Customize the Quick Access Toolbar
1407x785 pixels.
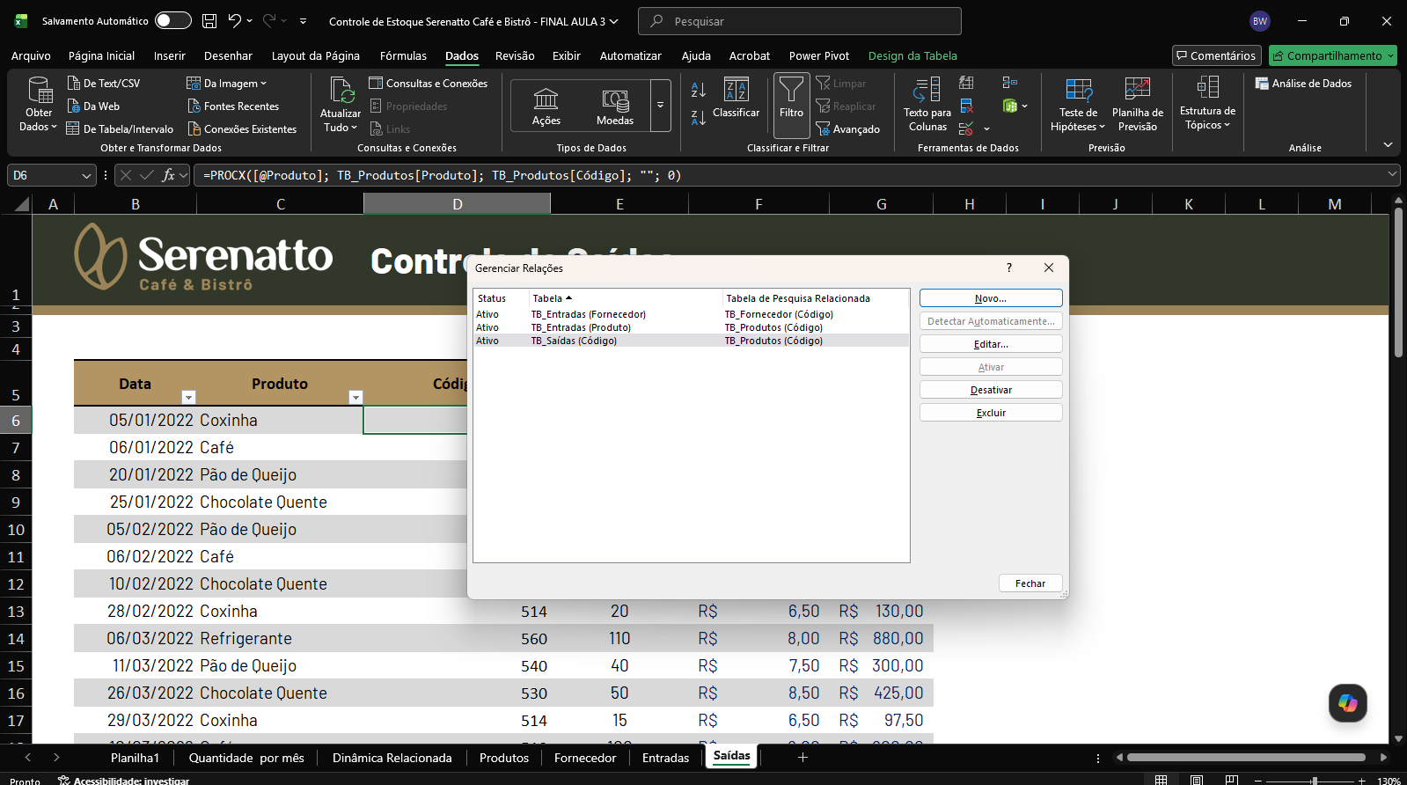[303, 21]
